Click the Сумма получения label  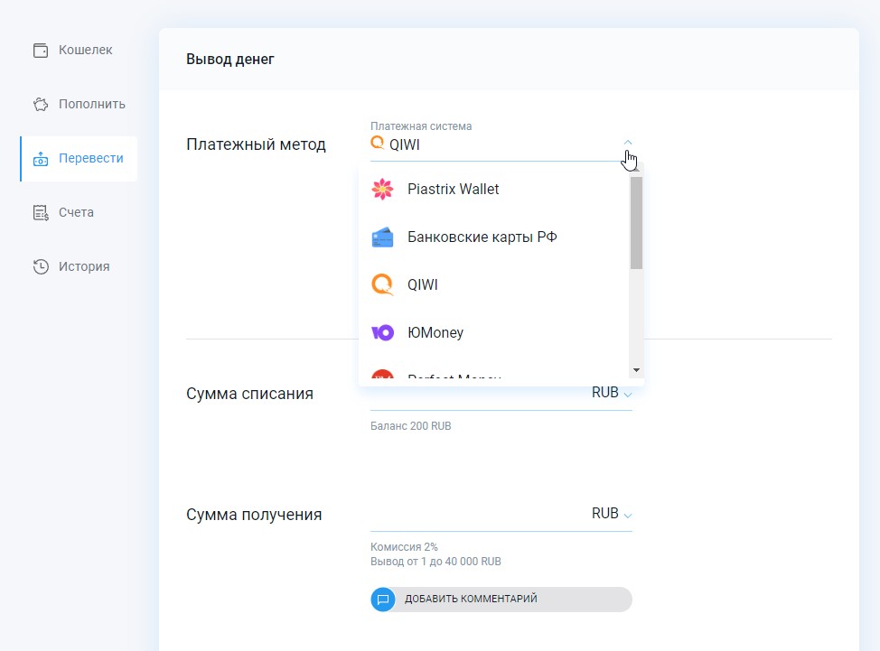[254, 515]
